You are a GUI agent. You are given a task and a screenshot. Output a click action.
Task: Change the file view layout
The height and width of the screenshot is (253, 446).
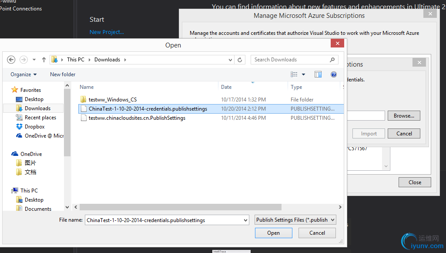294,74
